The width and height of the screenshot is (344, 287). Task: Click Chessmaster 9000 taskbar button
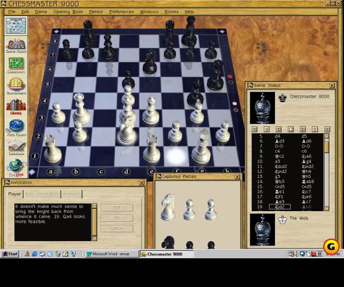[167, 254]
